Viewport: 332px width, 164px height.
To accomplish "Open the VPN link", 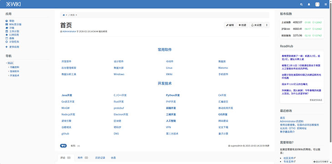I will click(169, 127).
